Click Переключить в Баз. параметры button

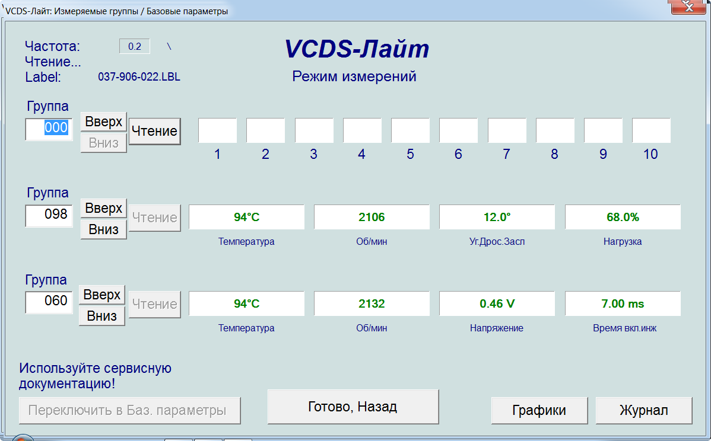[130, 410]
